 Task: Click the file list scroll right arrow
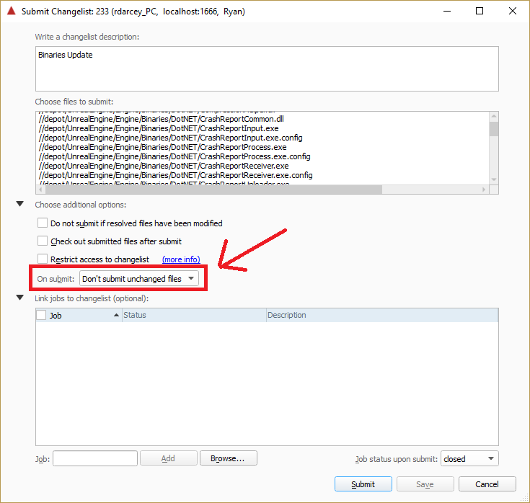click(x=484, y=190)
